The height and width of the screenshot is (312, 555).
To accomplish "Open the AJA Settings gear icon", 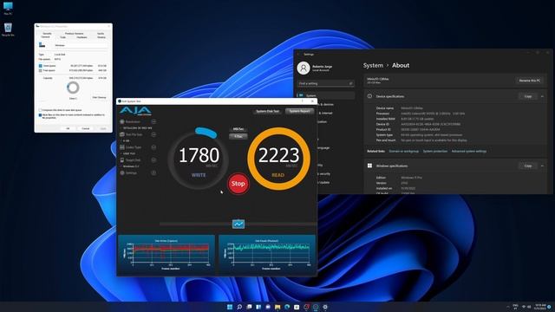I will (x=122, y=173).
